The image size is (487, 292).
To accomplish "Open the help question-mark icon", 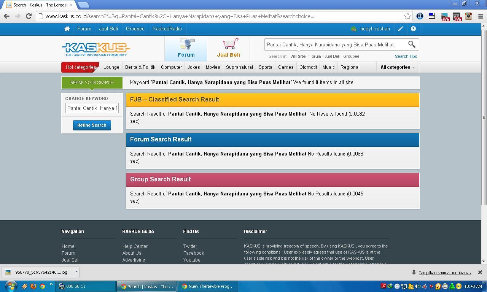I will tap(413, 29).
